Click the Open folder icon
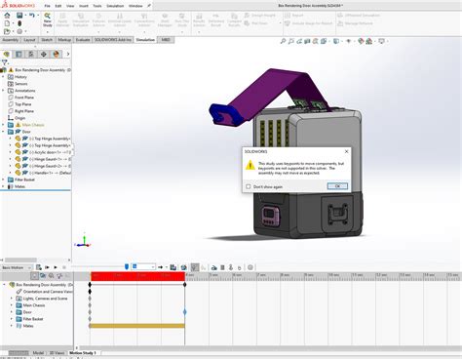 [7, 31]
